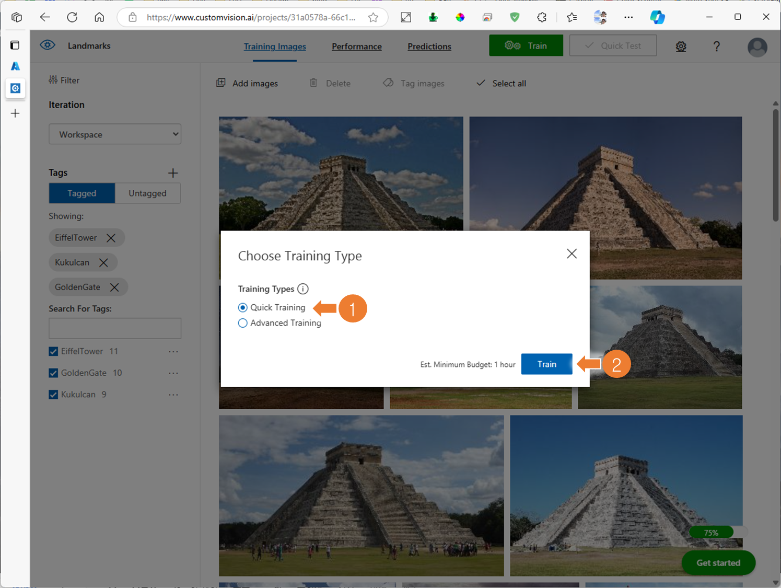This screenshot has width=781, height=588.
Task: Remove the EiffelTower filter chip
Action: [111, 238]
